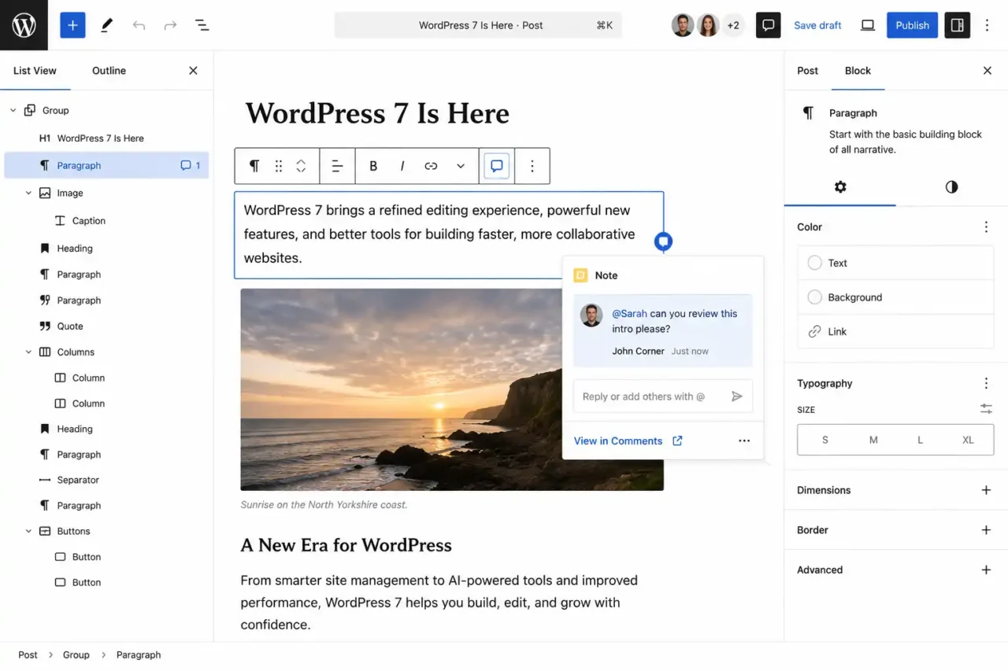Switch to the Block tab in sidebar
This screenshot has height=671, width=1008.
click(858, 70)
